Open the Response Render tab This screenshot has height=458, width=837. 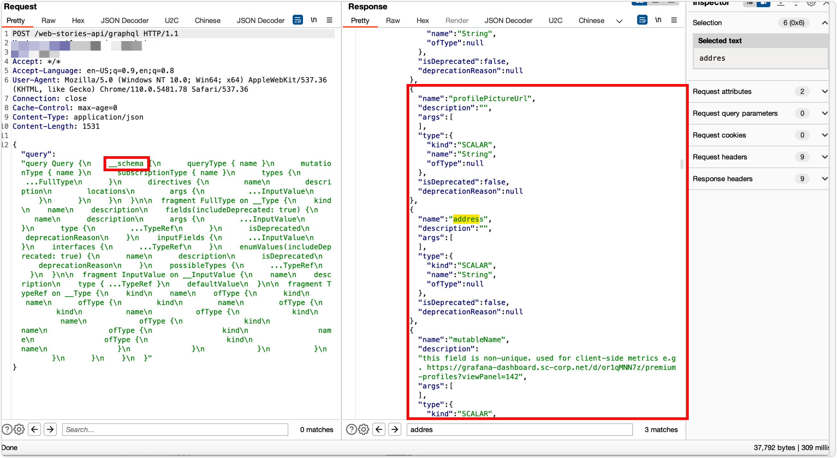(457, 21)
